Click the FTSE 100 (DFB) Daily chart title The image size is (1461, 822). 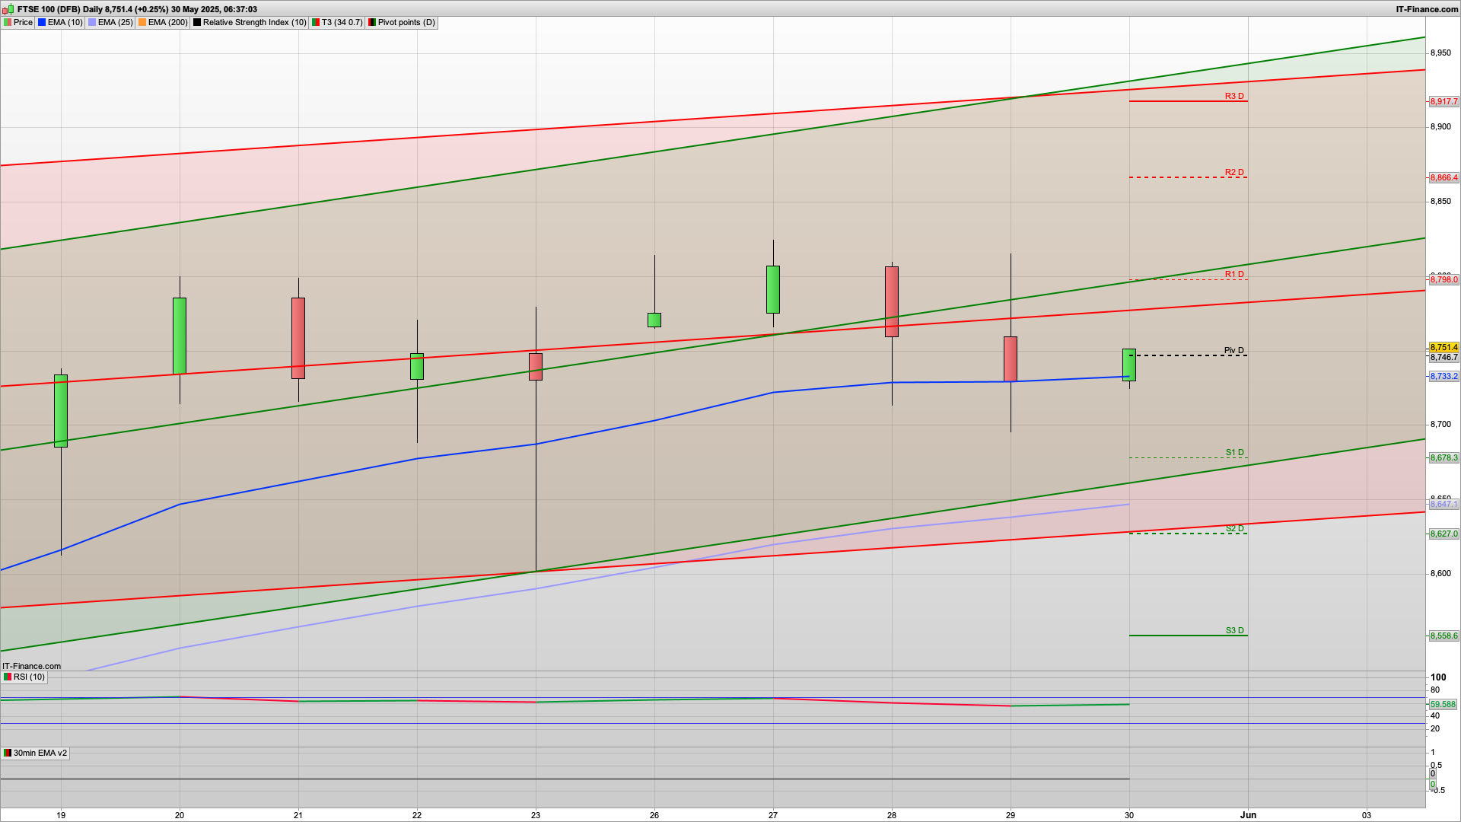(x=137, y=9)
